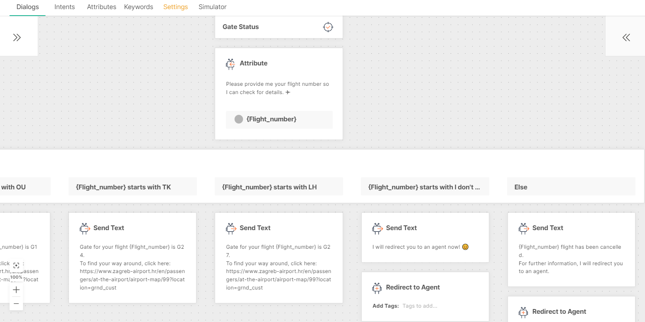
Task: Click the grey circle beside {Flight_number}
Action: 239,119
